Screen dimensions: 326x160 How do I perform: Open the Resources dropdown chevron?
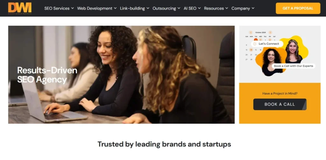[x=227, y=8]
